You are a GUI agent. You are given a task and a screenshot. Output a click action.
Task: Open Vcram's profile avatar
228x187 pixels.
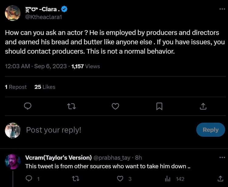pos(13,162)
